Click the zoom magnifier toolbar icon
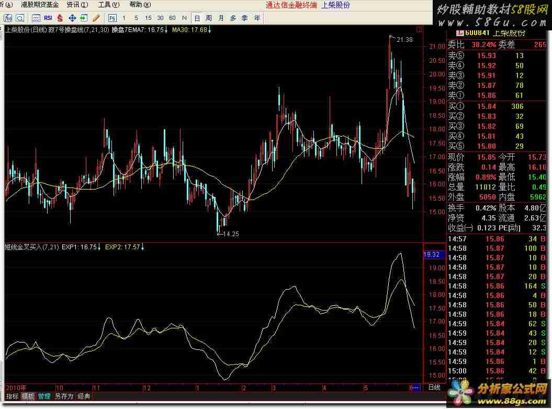This screenshot has width=552, height=409. (x=20, y=18)
